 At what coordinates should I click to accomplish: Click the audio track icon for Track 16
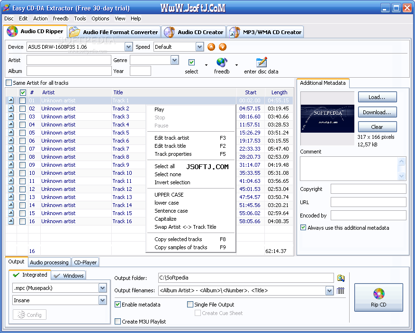point(11,221)
